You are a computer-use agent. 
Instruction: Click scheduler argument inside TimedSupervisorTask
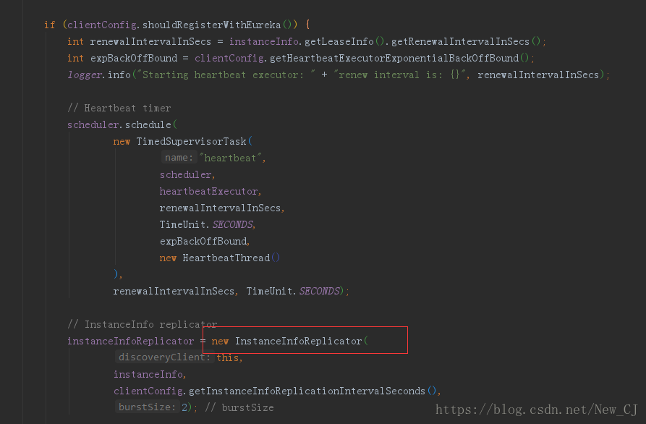point(185,174)
